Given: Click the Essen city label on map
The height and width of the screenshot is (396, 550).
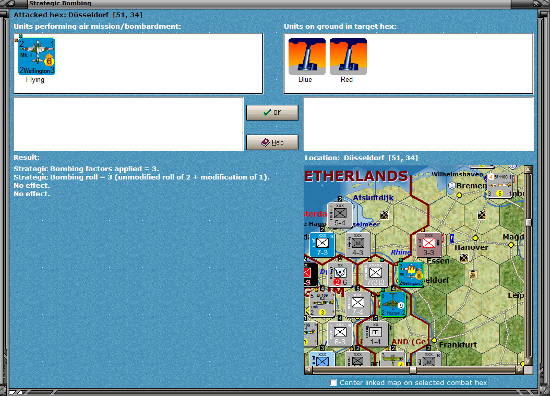Looking at the screenshot, I should pos(438,261).
